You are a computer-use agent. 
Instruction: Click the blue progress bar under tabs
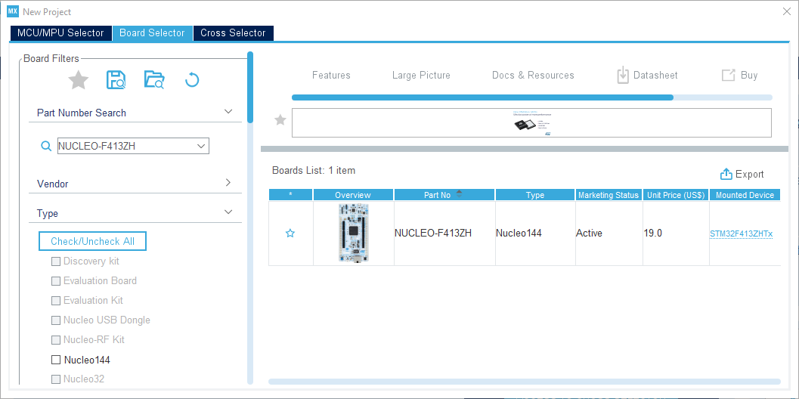coord(482,97)
